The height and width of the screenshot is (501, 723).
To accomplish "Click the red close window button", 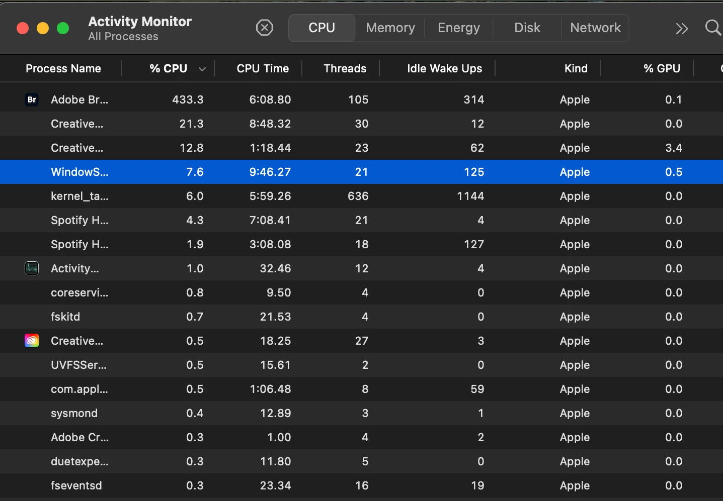I will click(23, 28).
